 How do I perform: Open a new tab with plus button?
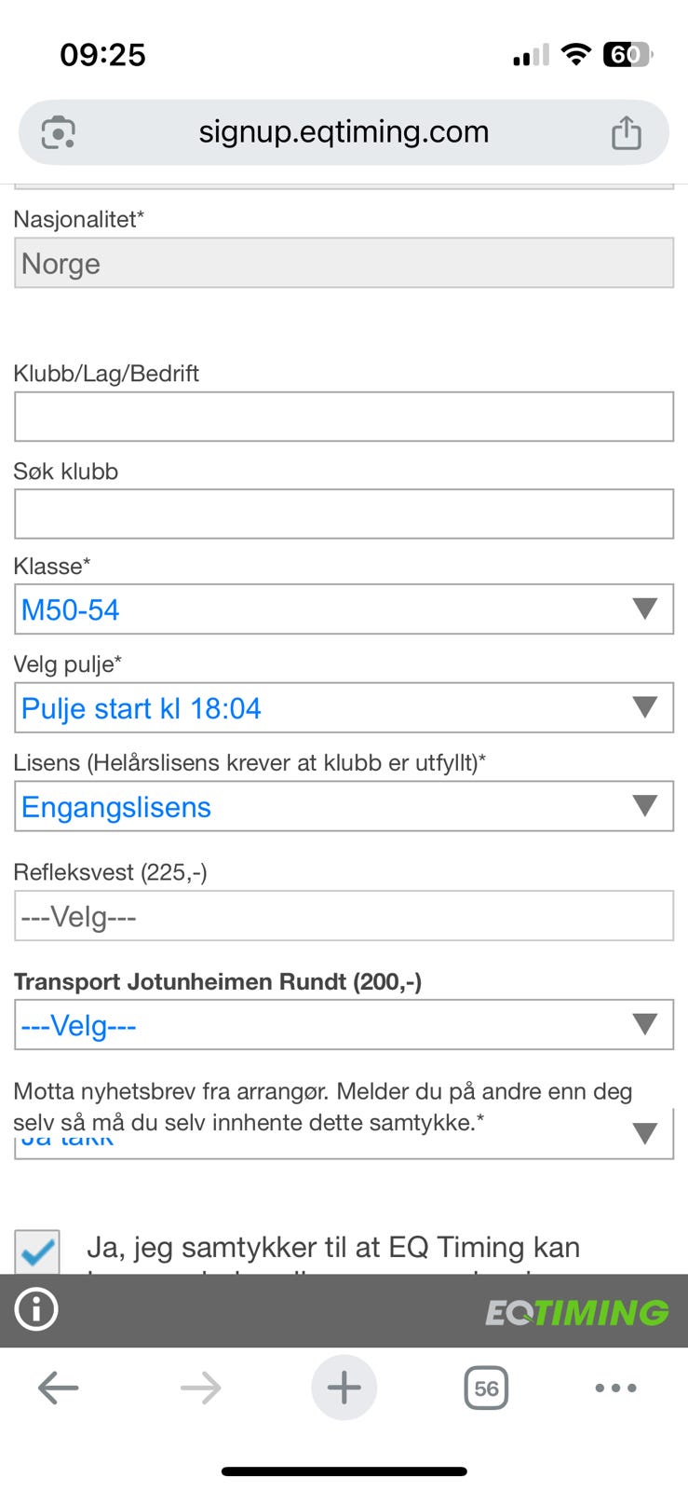(344, 1388)
